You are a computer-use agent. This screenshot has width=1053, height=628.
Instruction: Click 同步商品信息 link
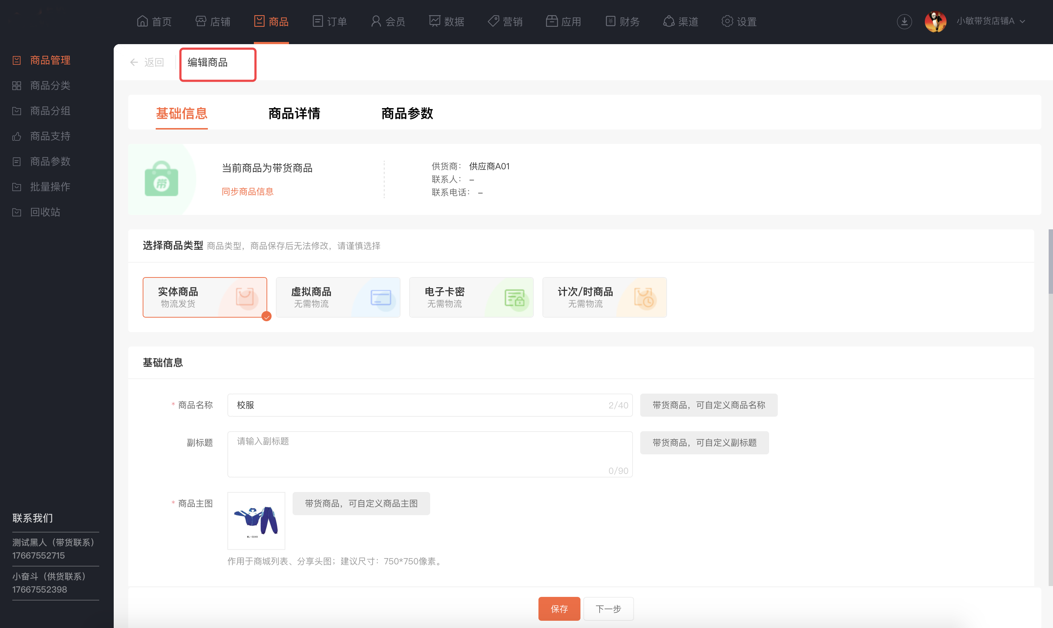click(247, 192)
